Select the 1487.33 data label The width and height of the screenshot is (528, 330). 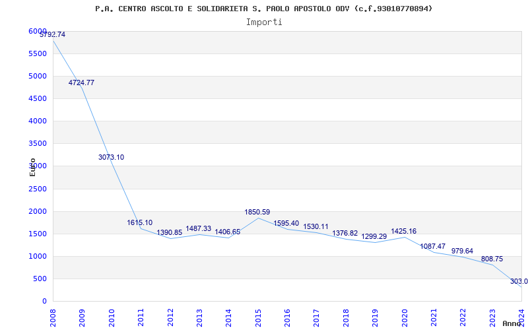click(199, 228)
